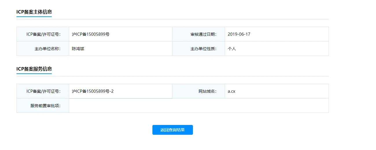Click the website domain a.cx
This screenshot has height=150, width=376.
(x=231, y=91)
